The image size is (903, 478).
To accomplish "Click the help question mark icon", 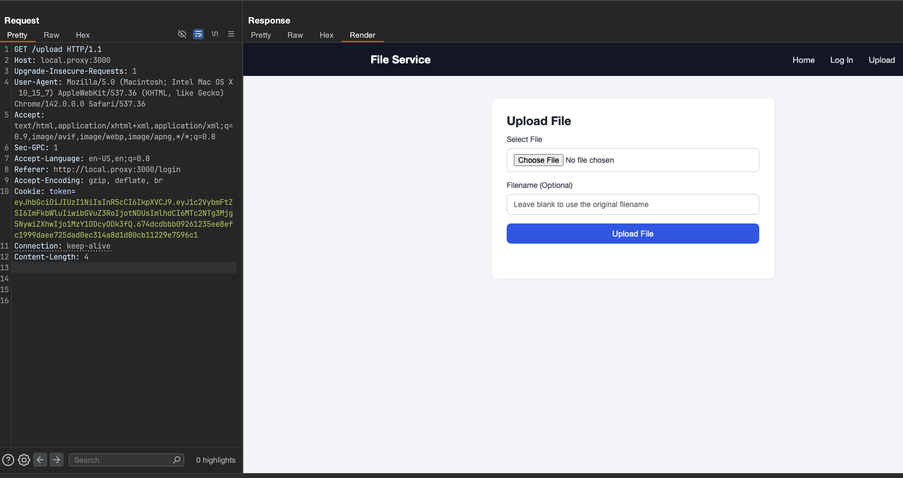I will click(x=8, y=460).
